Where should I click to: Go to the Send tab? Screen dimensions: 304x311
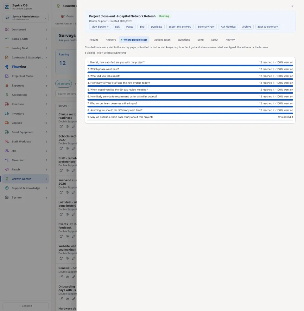point(200,40)
